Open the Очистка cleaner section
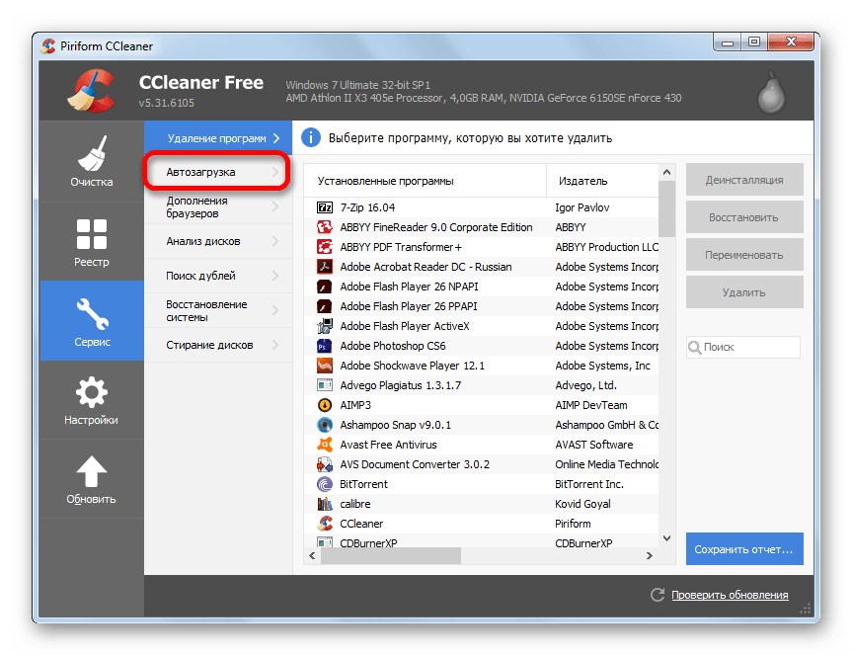853x656 pixels. point(92,161)
